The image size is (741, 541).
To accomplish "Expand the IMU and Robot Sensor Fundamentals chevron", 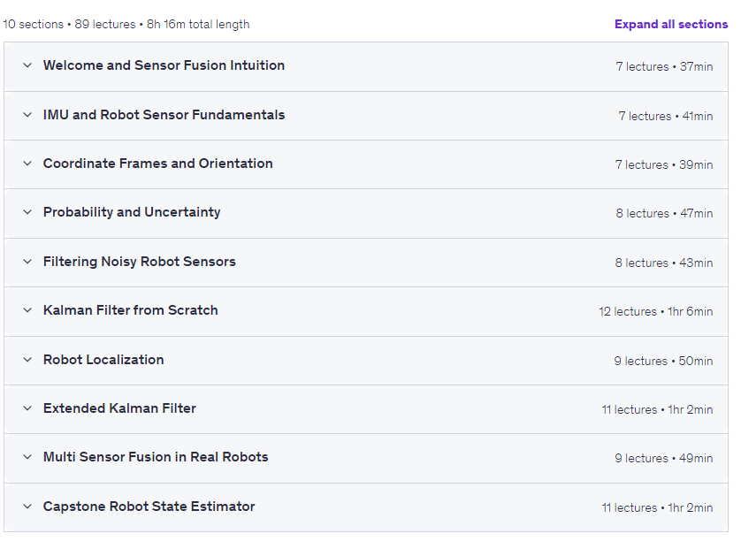I will click(x=27, y=115).
